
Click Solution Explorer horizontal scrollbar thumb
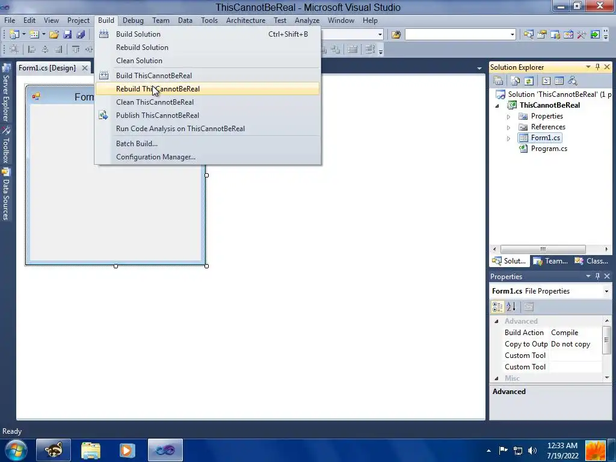click(543, 249)
